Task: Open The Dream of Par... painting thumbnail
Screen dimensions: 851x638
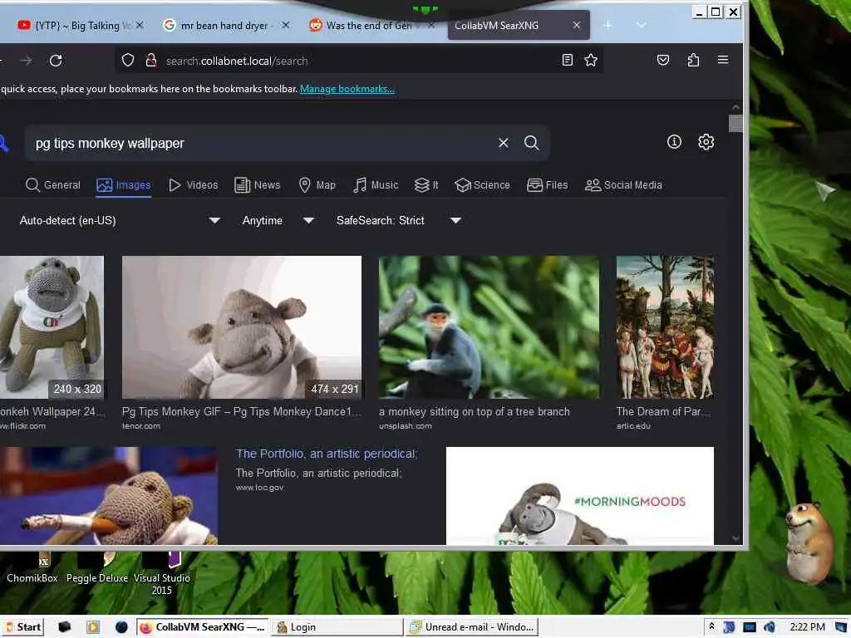Action: (x=665, y=327)
